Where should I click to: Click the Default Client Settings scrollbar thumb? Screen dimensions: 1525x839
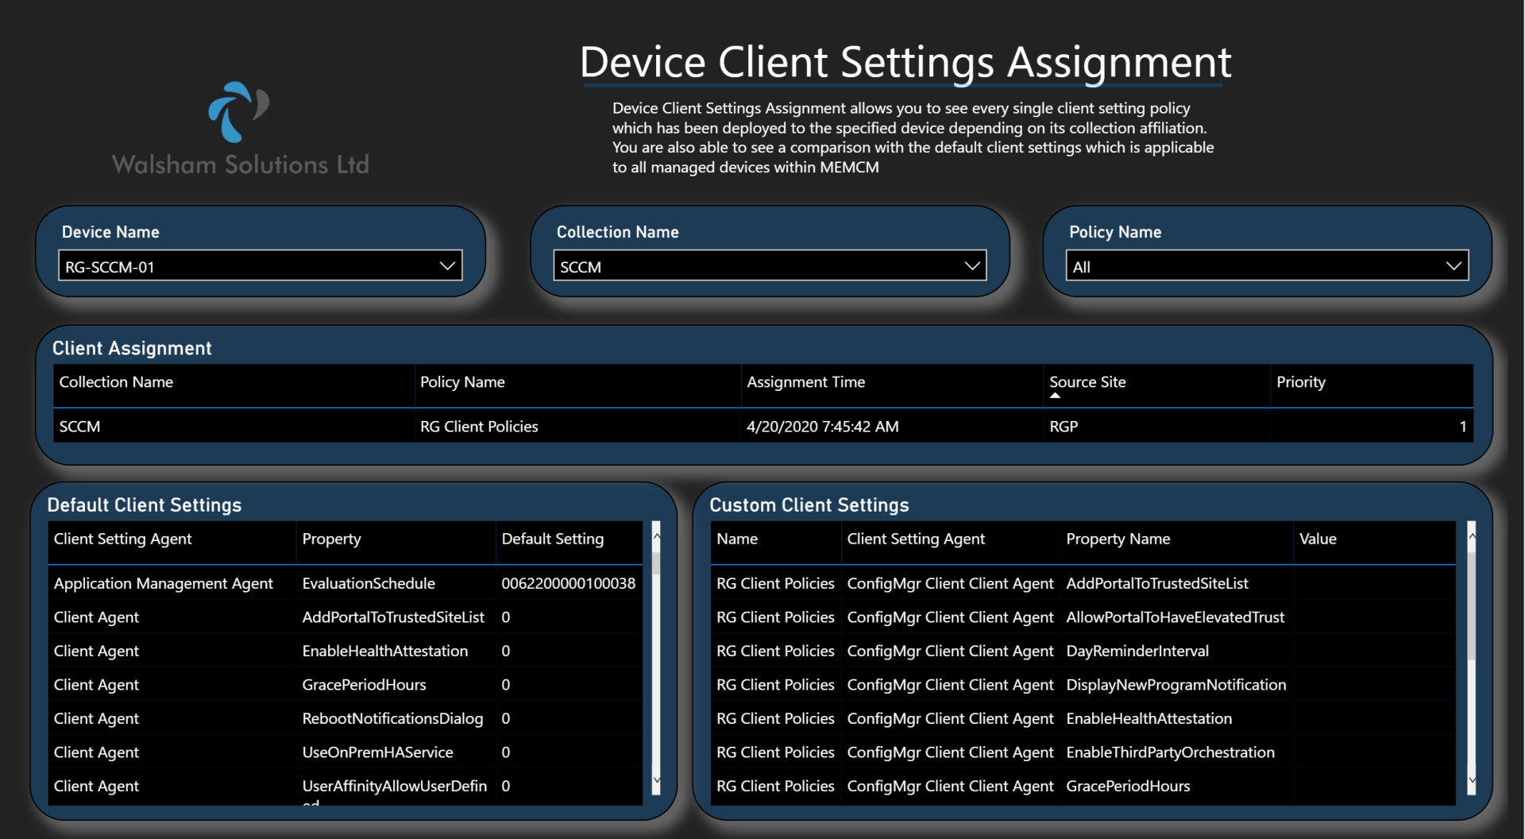pyautogui.click(x=656, y=561)
